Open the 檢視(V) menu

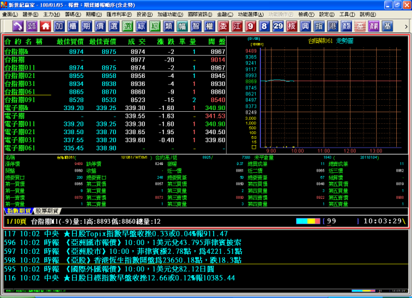(x=307, y=15)
